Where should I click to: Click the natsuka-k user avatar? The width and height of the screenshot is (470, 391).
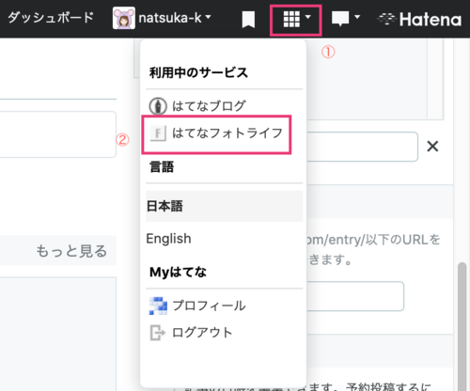[x=124, y=18]
